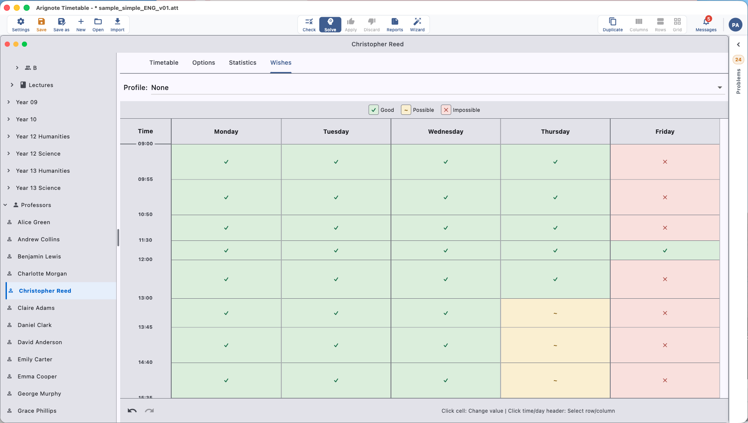Viewport: 748px width, 423px height.
Task: Expand Year 10 in tree
Action: (x=9, y=119)
